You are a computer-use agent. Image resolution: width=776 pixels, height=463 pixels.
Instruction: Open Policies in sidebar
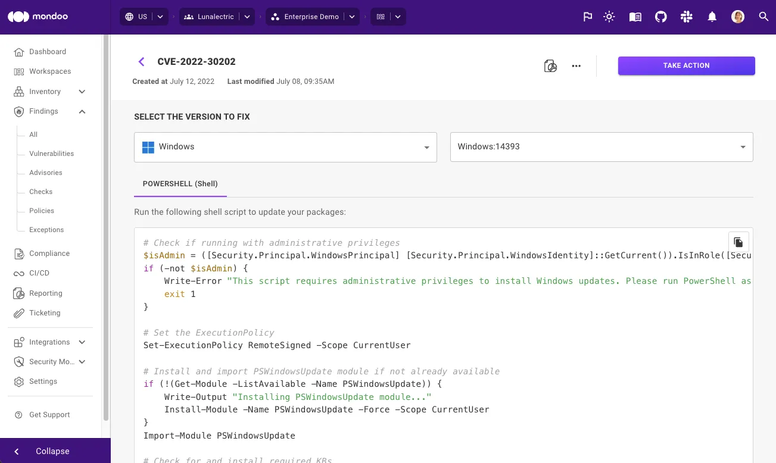[42, 211]
